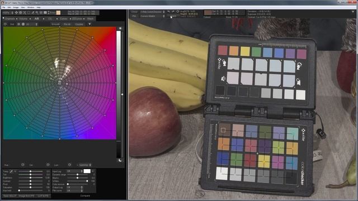Click the brown swatch in the image info bar
The width and height of the screenshot is (358, 201).
[208, 13]
